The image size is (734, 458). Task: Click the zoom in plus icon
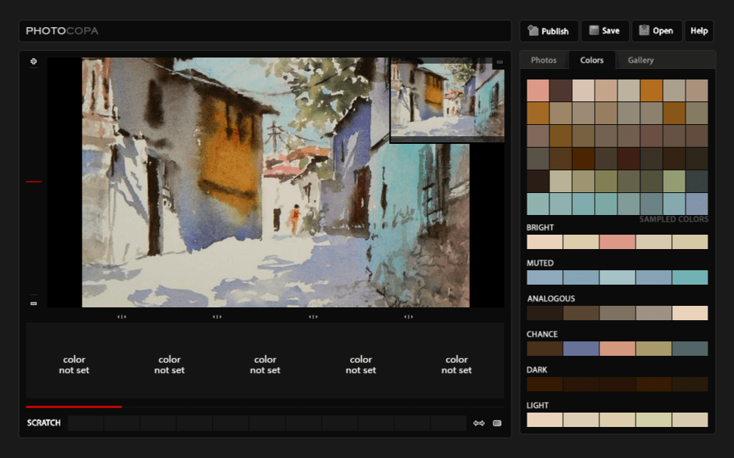[33, 61]
